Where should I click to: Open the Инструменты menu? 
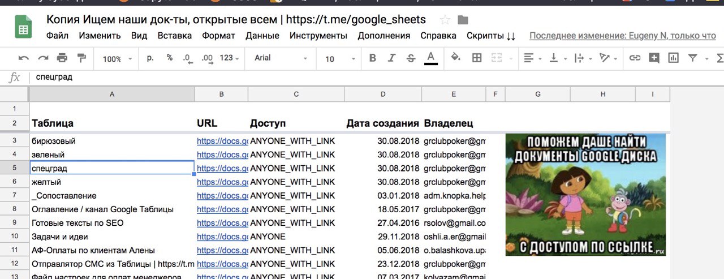coord(318,36)
